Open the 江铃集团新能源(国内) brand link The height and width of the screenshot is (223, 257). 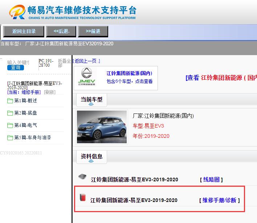coord(129,73)
